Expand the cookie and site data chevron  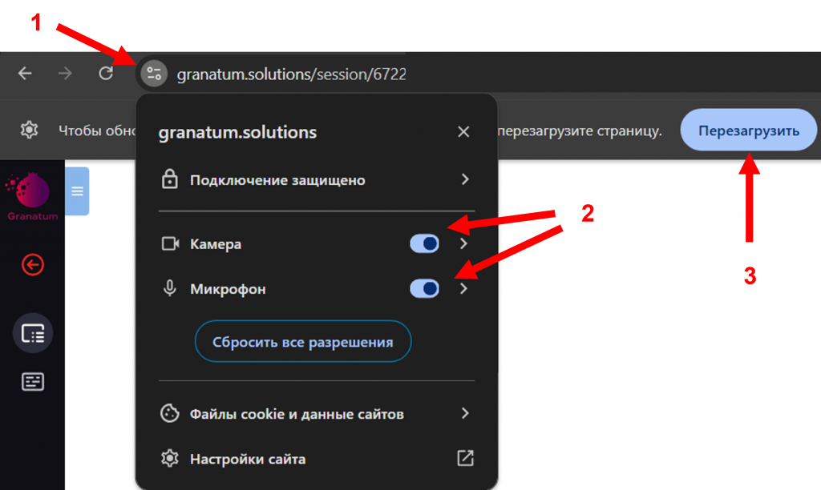click(465, 414)
